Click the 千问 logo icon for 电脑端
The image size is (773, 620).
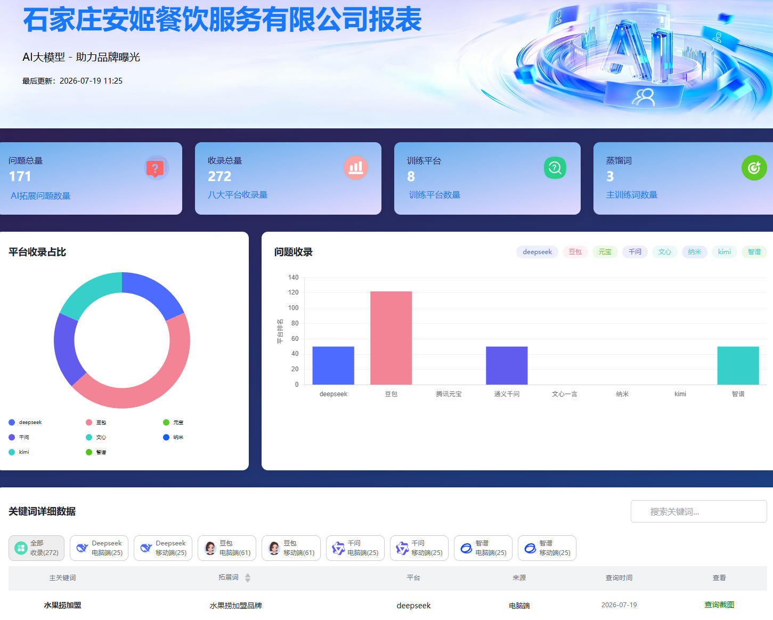(338, 548)
